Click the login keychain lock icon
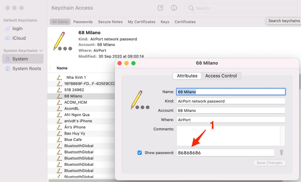The width and height of the screenshot is (301, 182). 8,29
